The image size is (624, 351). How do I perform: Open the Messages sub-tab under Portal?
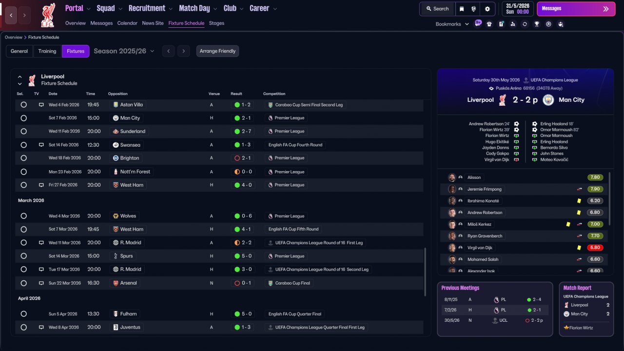pyautogui.click(x=101, y=23)
